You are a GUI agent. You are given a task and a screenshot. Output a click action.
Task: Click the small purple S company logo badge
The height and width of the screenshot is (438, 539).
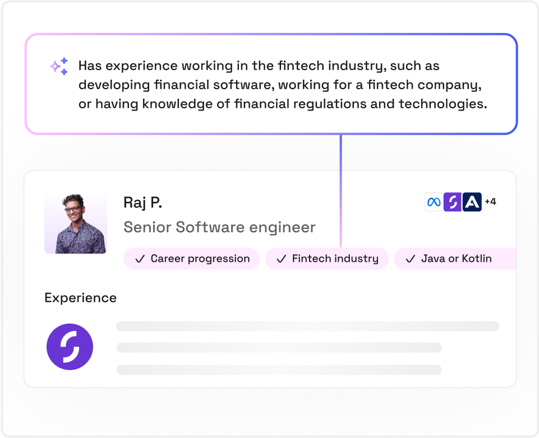point(453,202)
